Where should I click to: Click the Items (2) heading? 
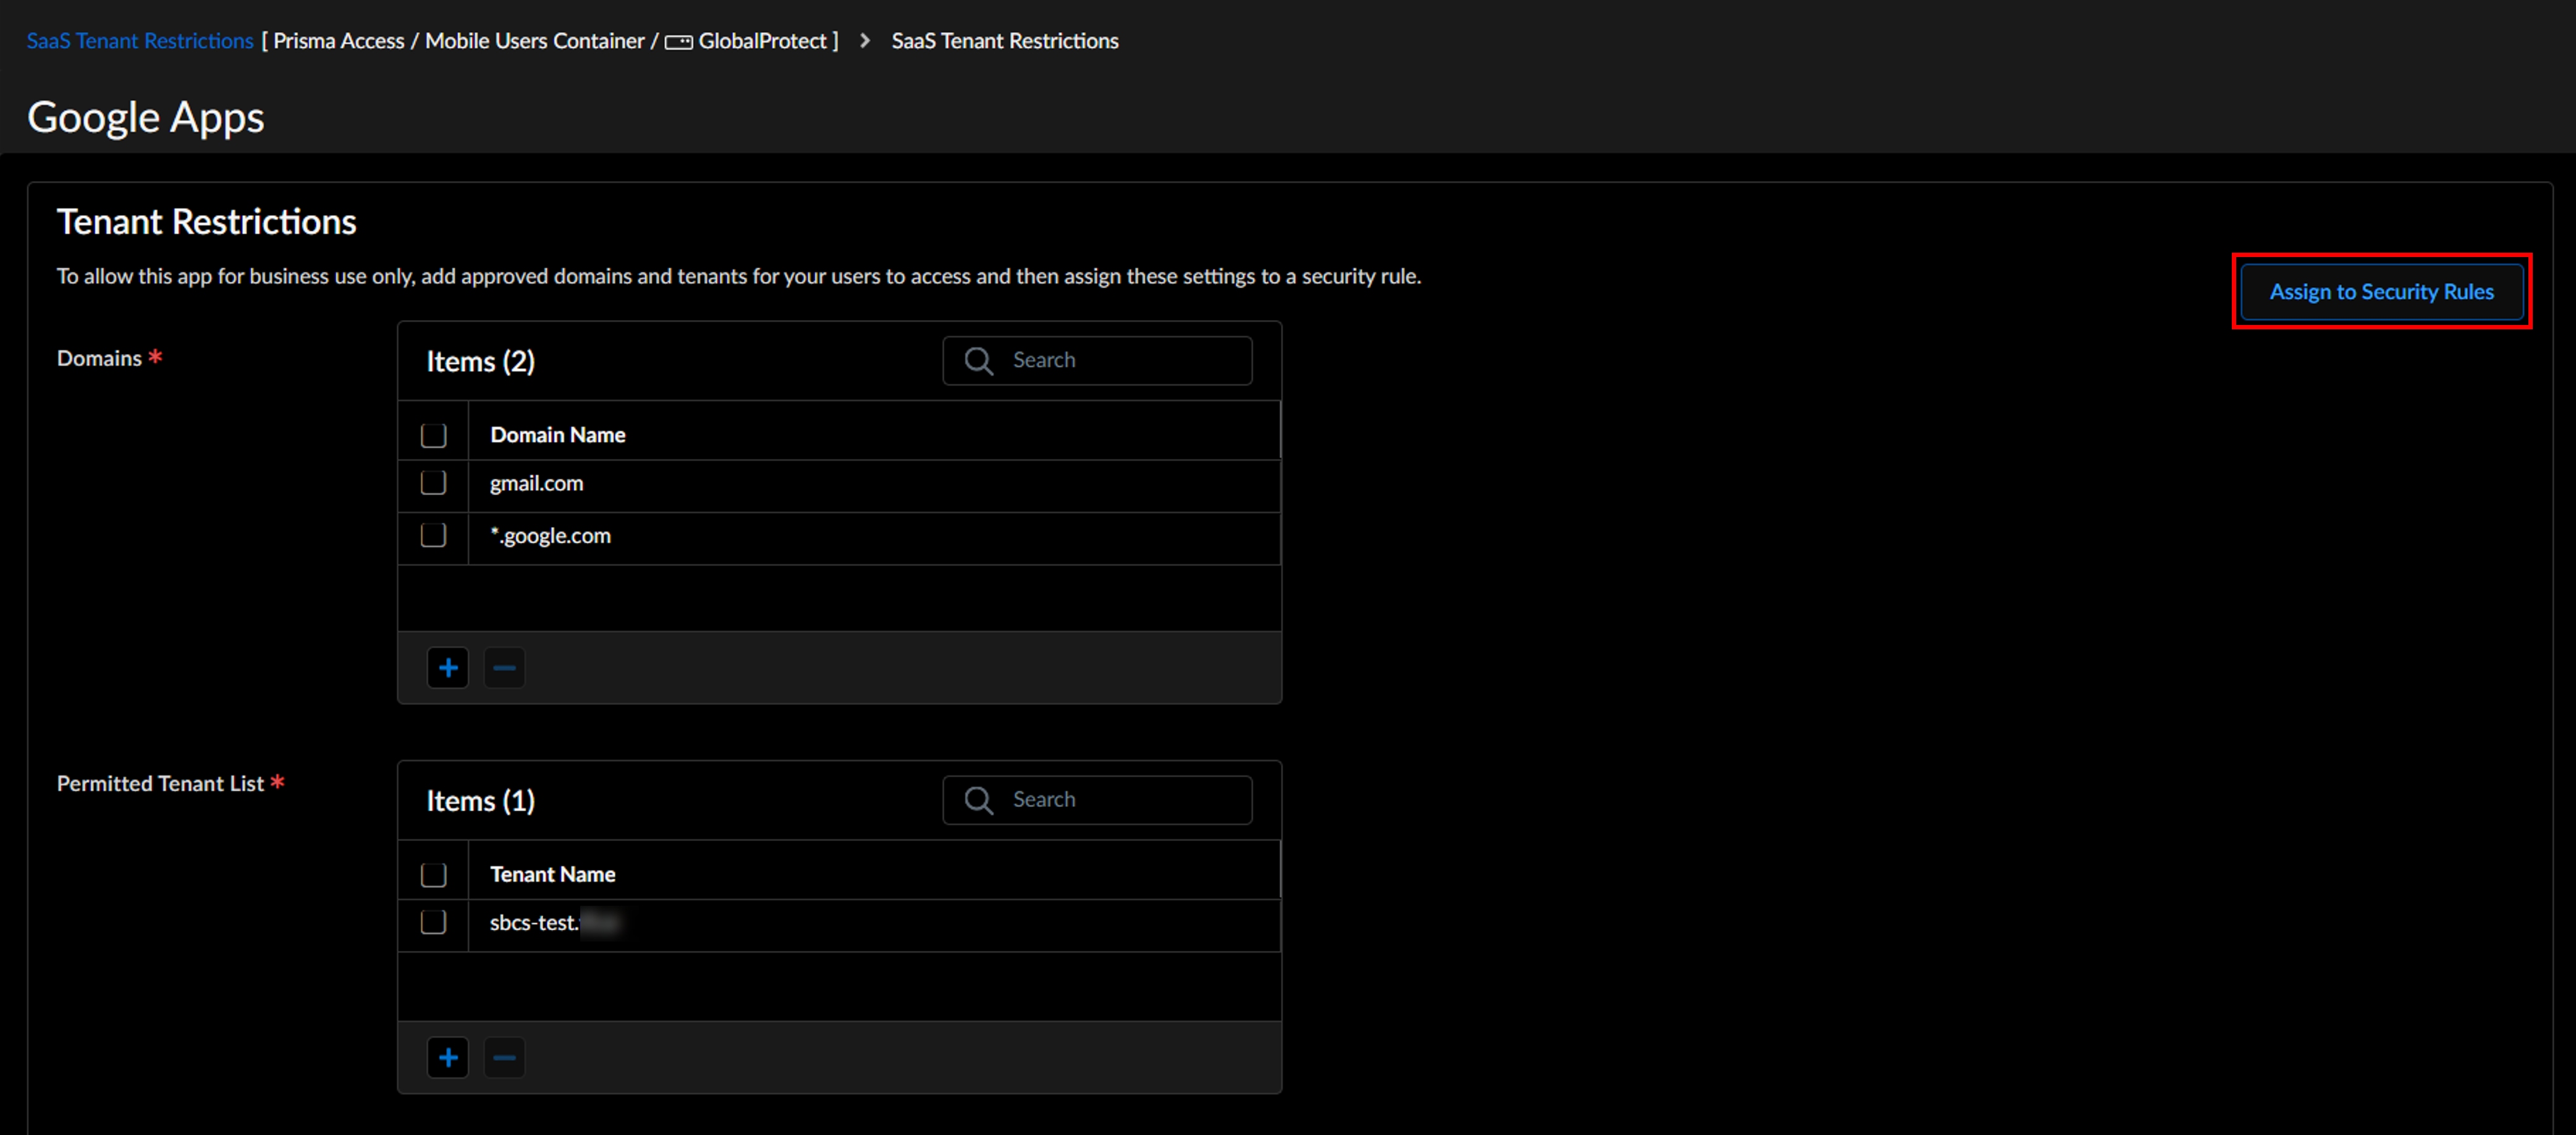click(481, 361)
